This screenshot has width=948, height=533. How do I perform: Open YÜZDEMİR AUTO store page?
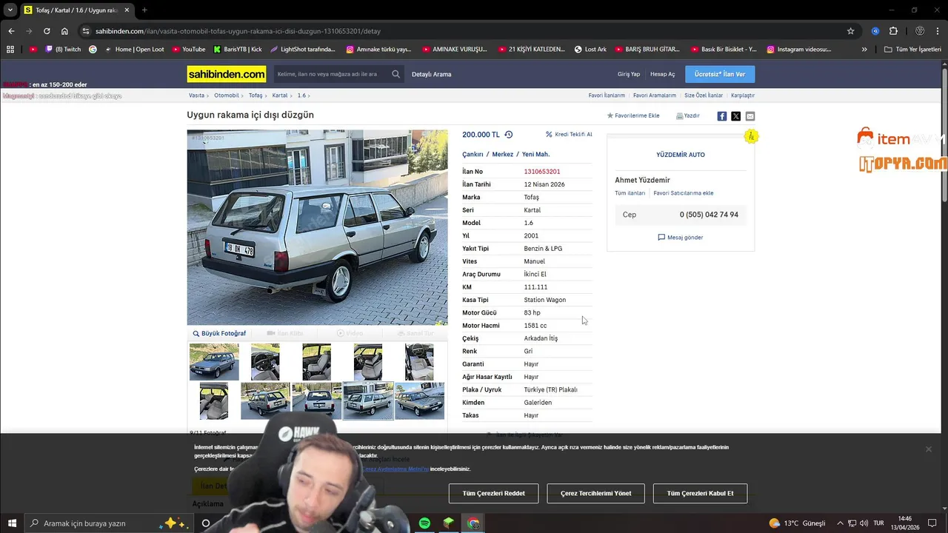pyautogui.click(x=681, y=155)
